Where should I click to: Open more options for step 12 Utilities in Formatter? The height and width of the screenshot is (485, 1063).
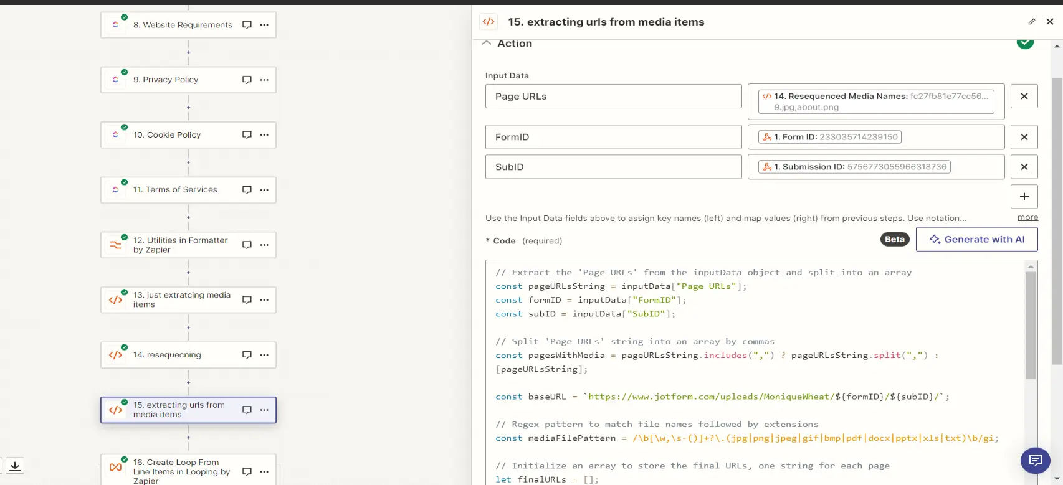264,245
